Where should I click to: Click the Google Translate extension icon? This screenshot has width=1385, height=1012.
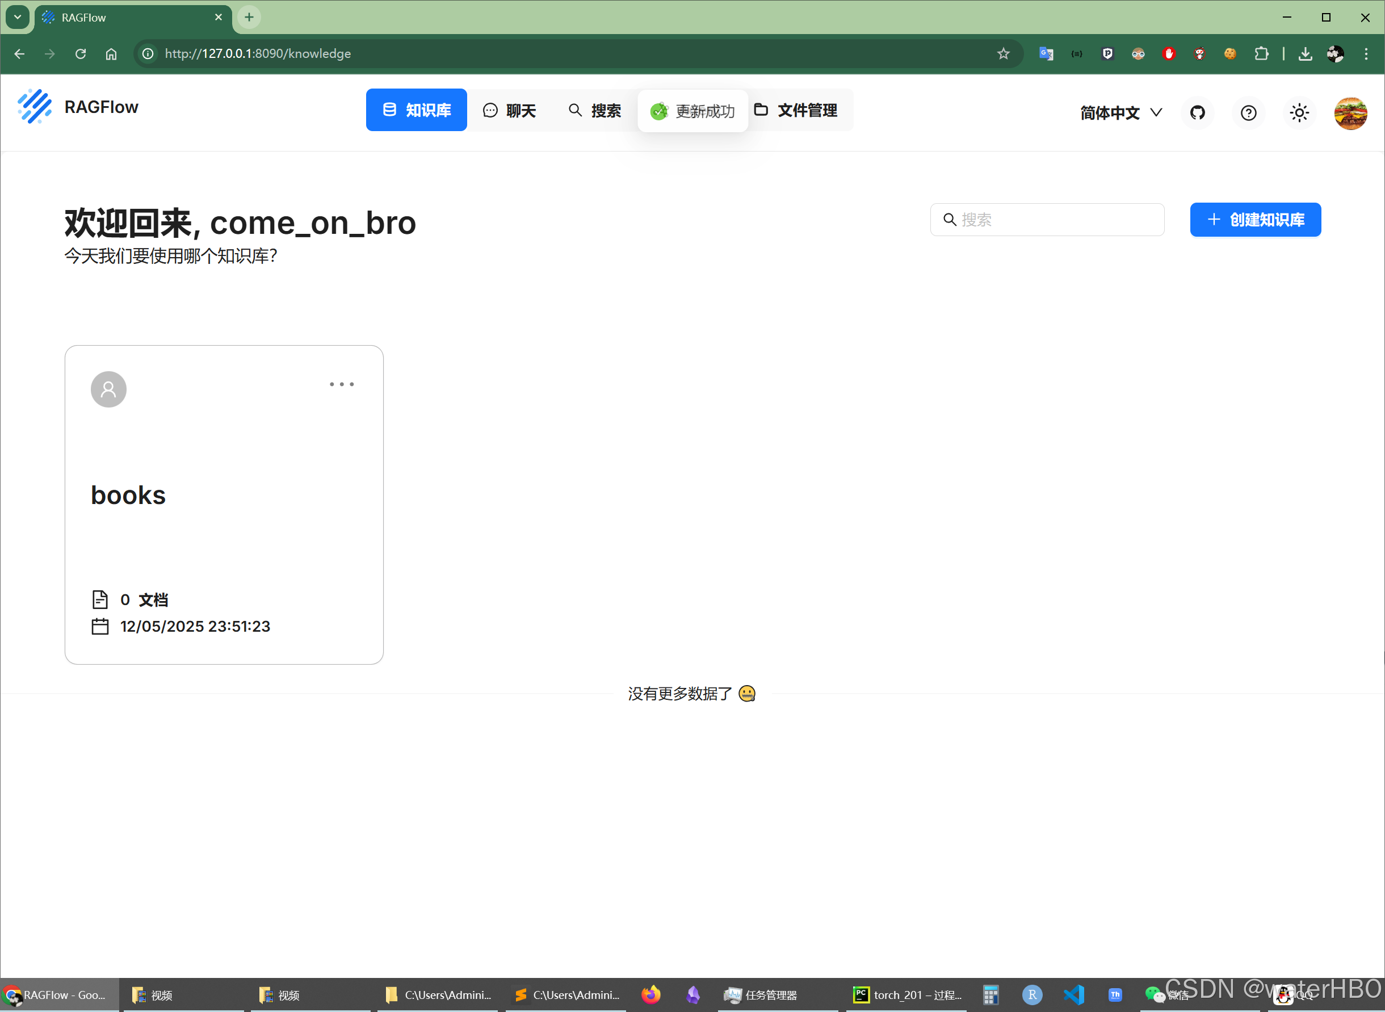pos(1046,54)
